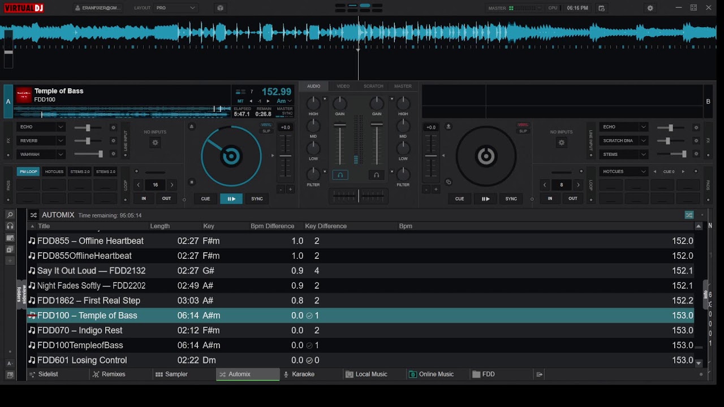This screenshot has height=407, width=724.
Task: Click deck B clone deck icon
Action: click(x=449, y=182)
